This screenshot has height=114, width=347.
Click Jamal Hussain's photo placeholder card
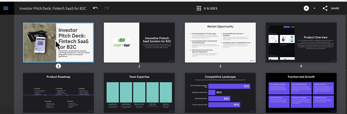click(113, 92)
